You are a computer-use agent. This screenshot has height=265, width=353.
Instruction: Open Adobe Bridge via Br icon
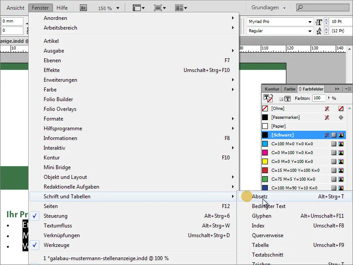(83, 8)
